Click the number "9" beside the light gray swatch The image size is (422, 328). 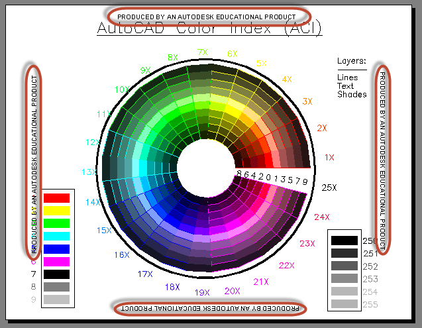pyautogui.click(x=33, y=300)
